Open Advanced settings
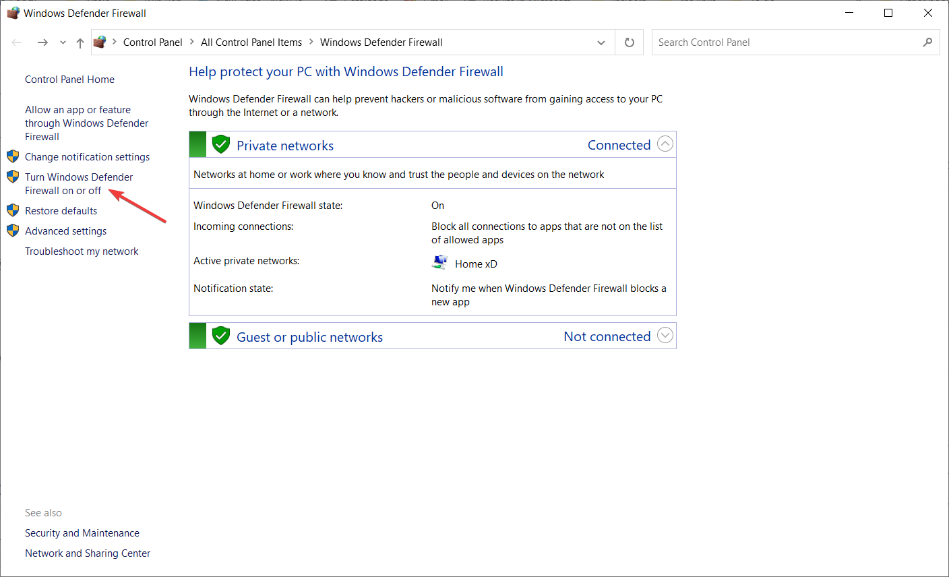This screenshot has height=577, width=949. coord(65,231)
